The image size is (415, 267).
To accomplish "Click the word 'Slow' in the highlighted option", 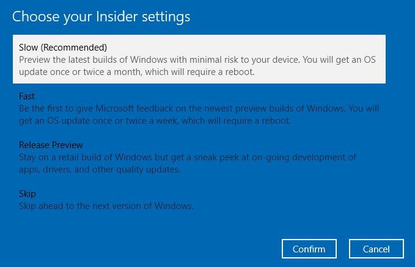I will pos(29,48).
